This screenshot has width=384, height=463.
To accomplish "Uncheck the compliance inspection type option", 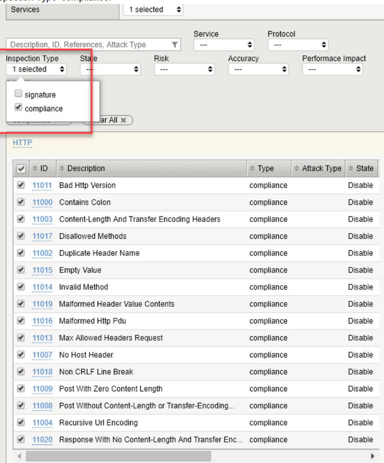I will point(19,108).
